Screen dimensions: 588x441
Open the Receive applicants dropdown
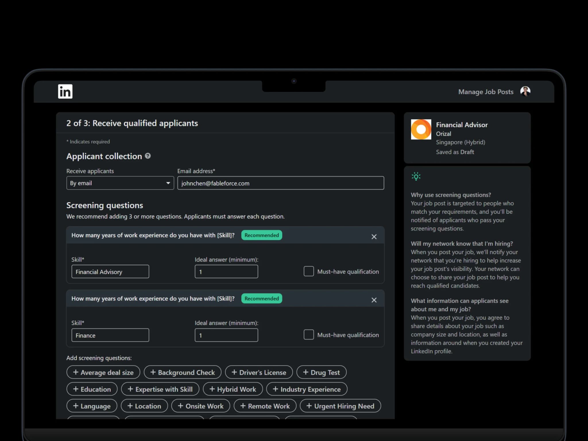tap(120, 183)
